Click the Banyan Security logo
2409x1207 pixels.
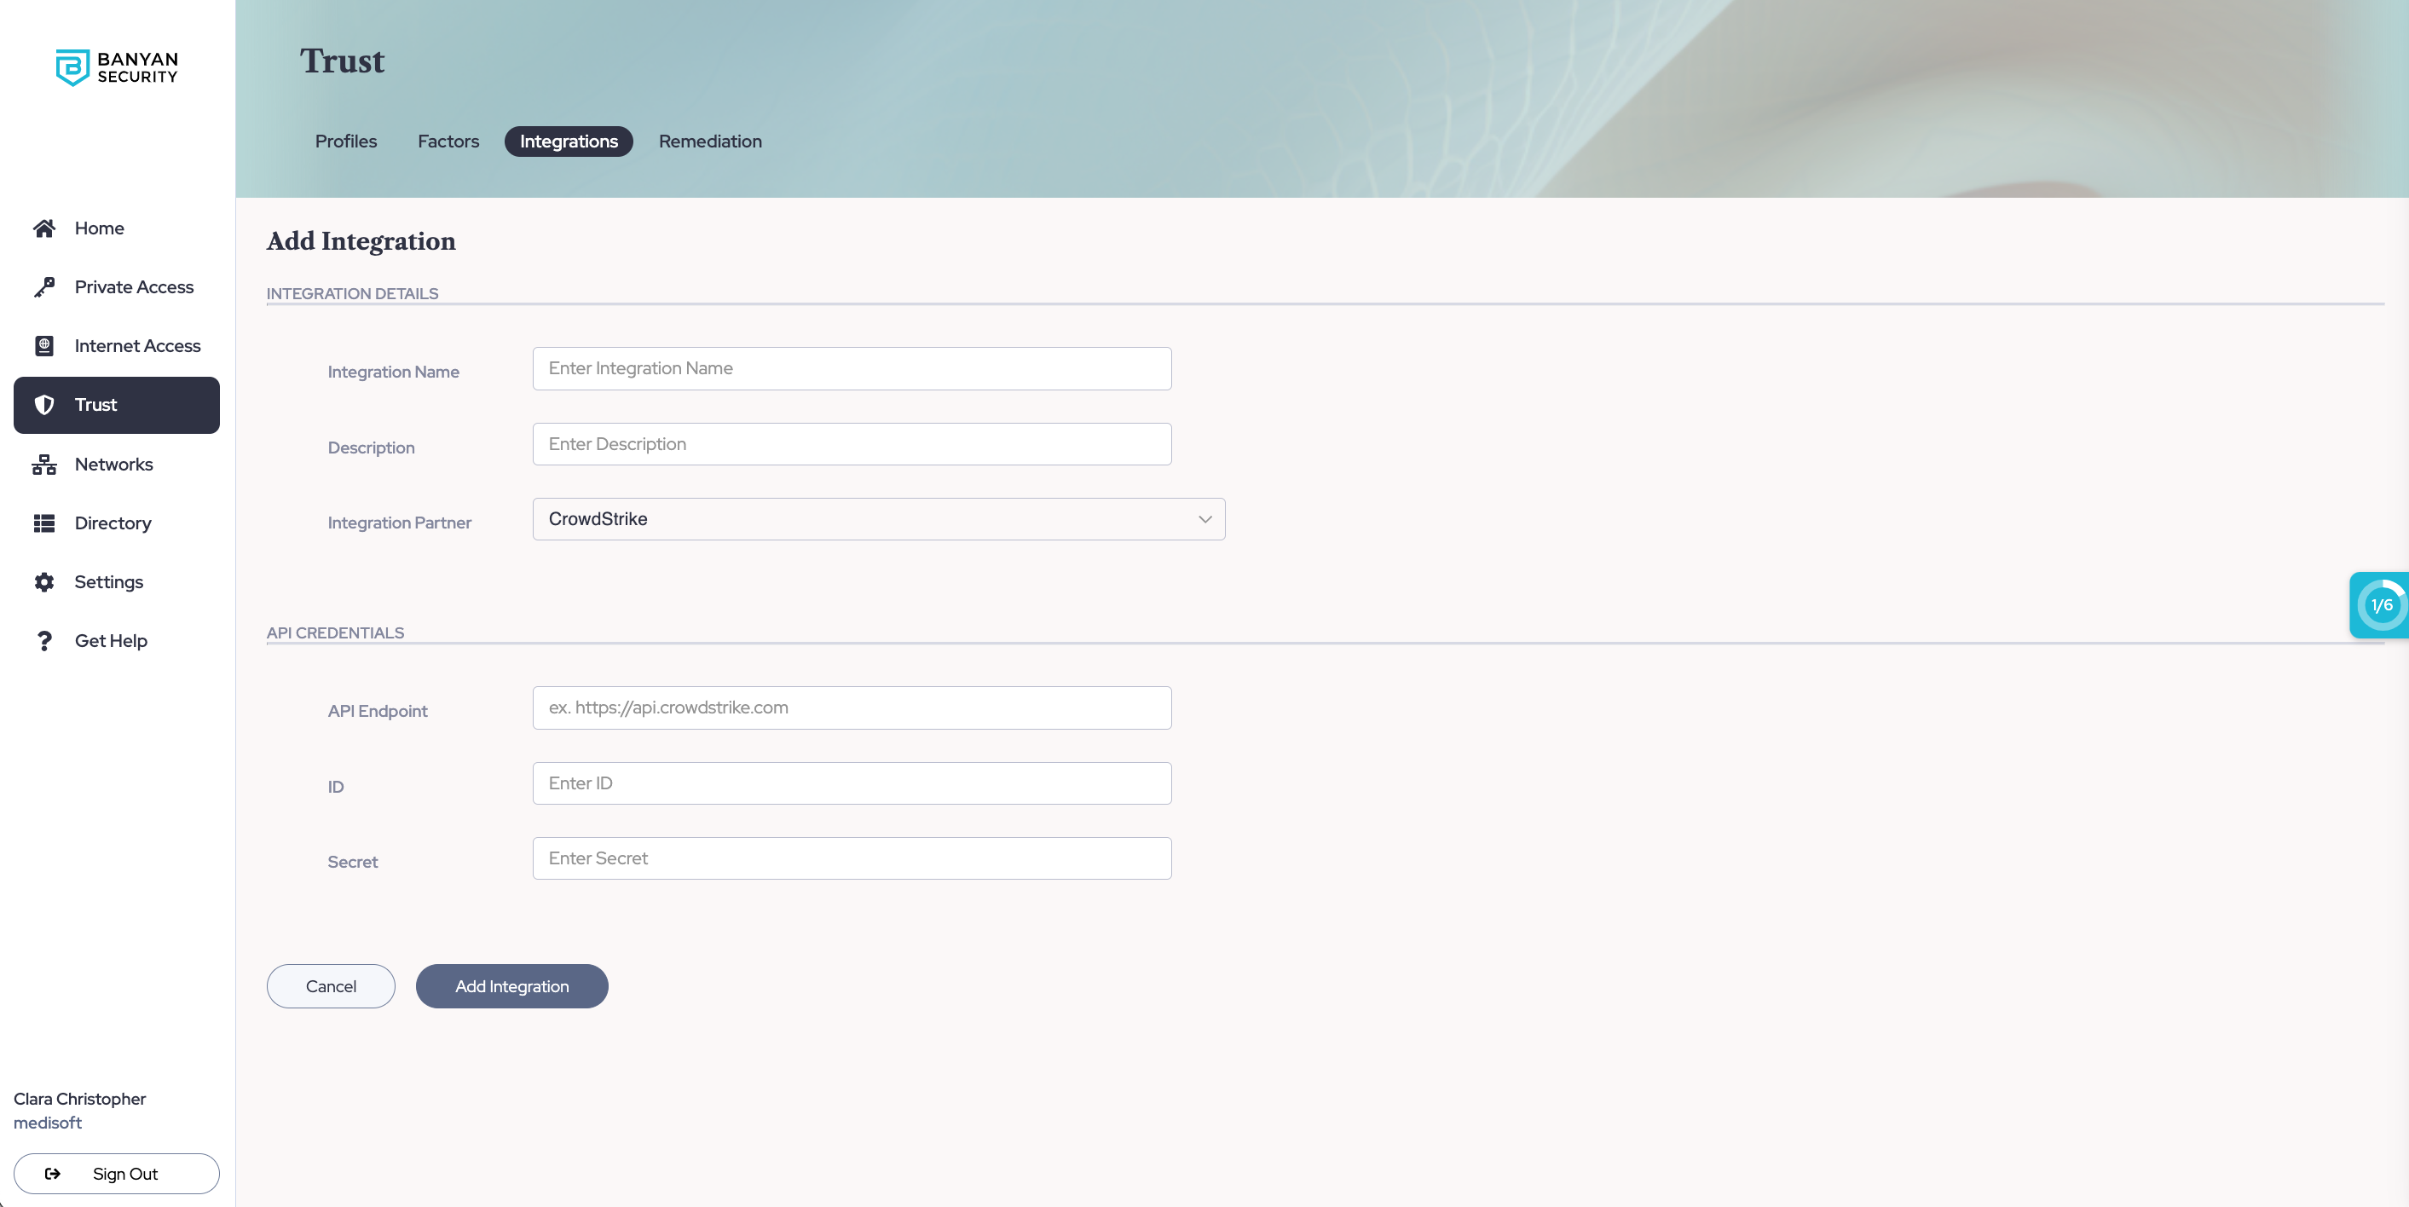(x=116, y=67)
